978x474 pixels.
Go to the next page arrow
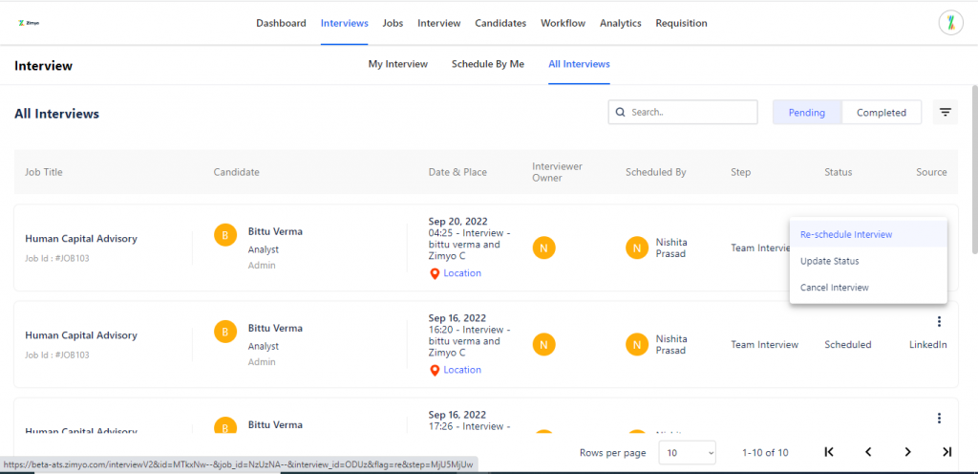coord(907,452)
